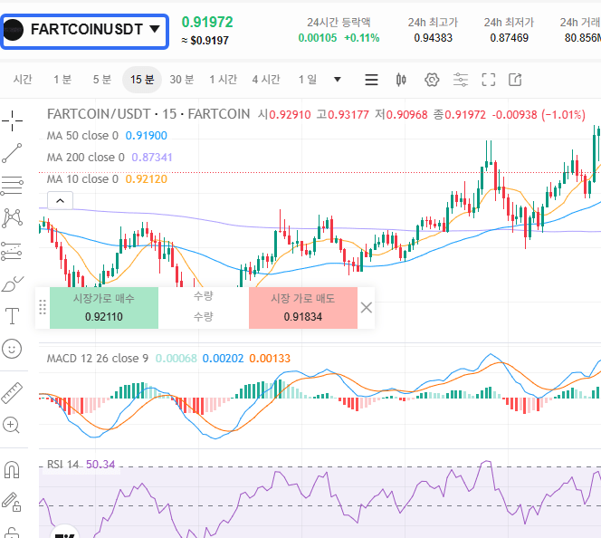The height and width of the screenshot is (538, 601).
Task: Collapse the indicator legend chevron
Action: pyautogui.click(x=59, y=200)
